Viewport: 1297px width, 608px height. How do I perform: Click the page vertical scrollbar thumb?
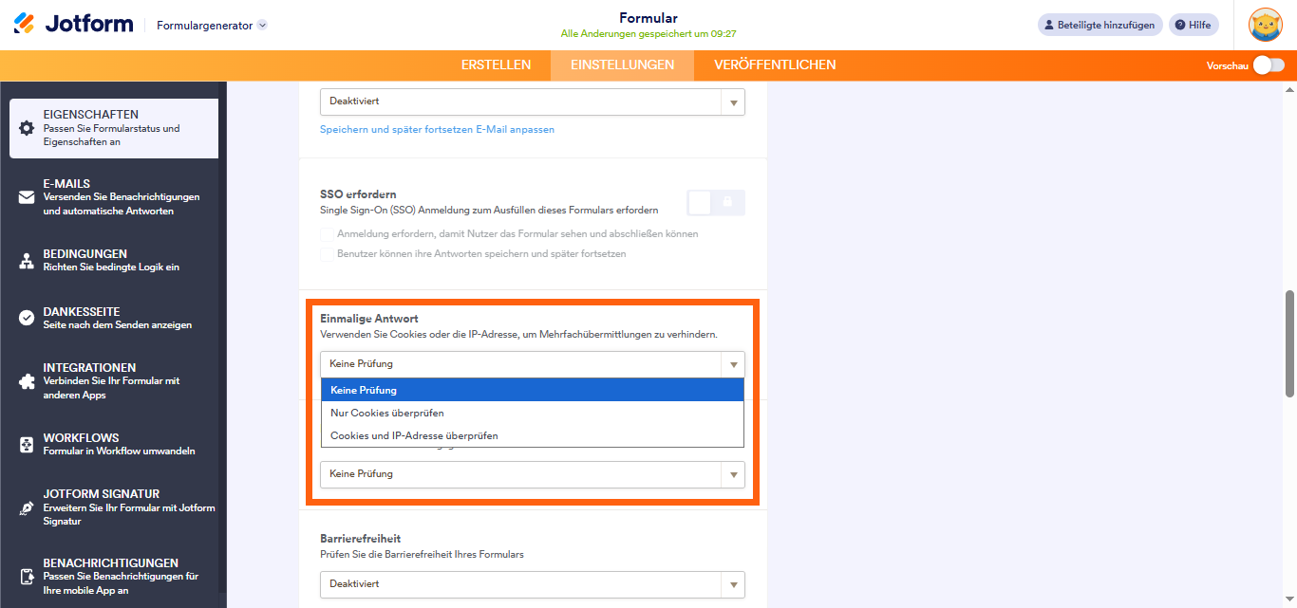1289,343
